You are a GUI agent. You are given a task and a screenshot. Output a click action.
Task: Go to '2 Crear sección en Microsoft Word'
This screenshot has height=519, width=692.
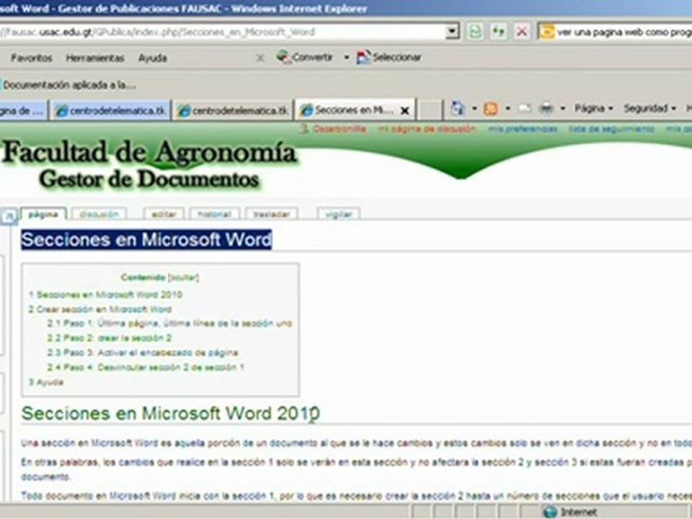[x=100, y=309]
